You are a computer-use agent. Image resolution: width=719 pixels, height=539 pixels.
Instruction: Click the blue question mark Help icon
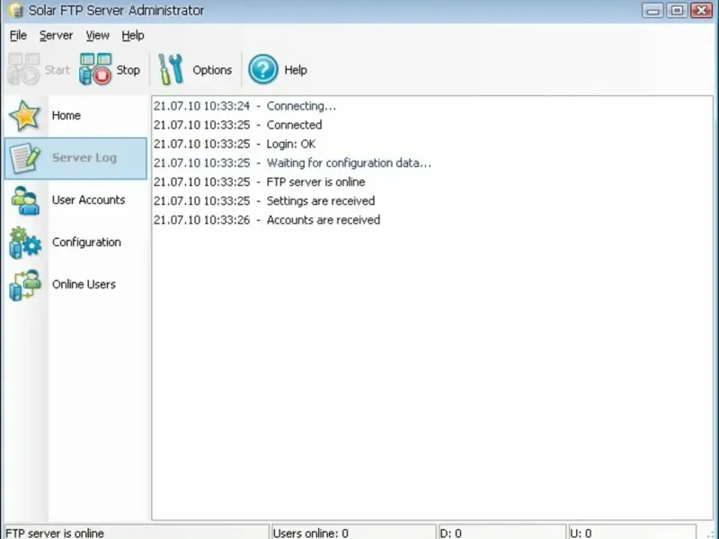tap(262, 69)
